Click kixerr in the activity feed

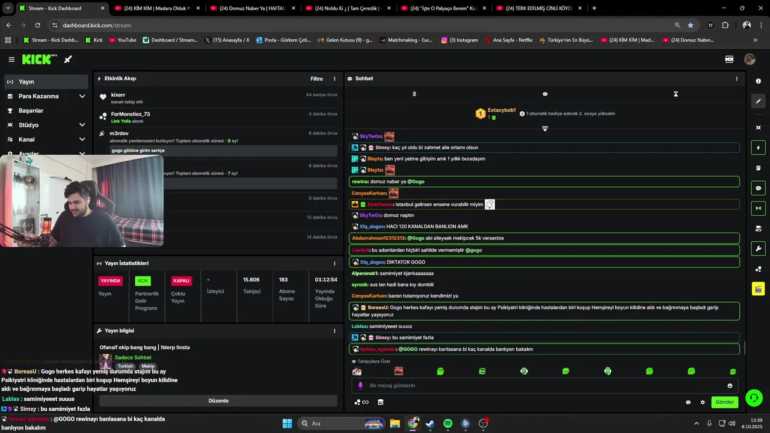118,95
